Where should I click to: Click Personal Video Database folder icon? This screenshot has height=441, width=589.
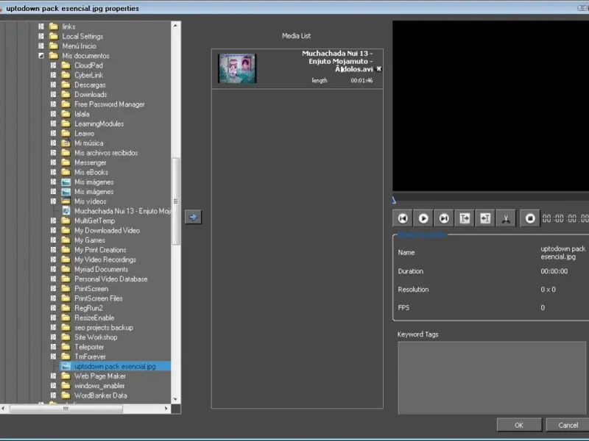click(x=66, y=279)
